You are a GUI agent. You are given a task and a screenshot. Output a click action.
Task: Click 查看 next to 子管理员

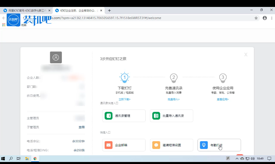pos(82,127)
